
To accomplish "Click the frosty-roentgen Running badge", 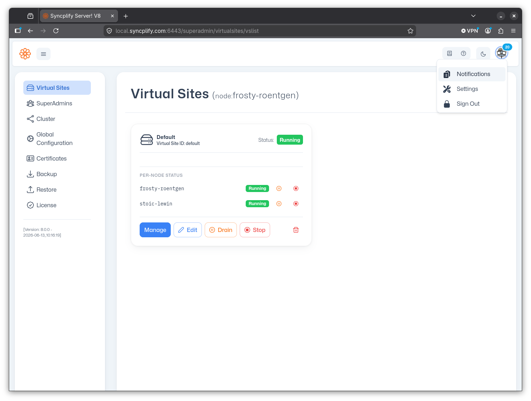I will point(257,188).
